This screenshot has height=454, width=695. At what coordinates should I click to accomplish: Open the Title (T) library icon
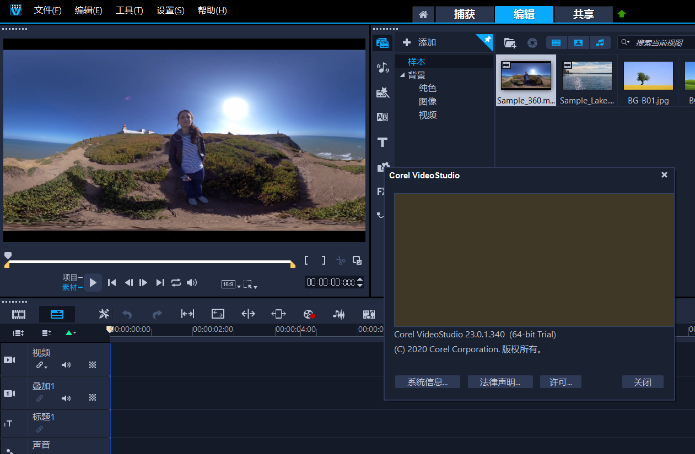pos(382,143)
